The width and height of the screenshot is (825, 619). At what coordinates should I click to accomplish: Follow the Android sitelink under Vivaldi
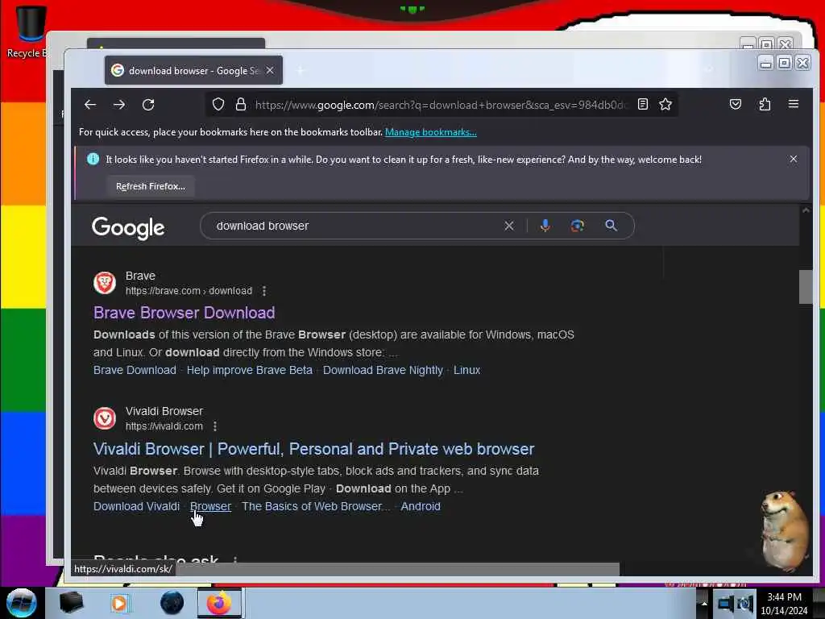[x=421, y=506]
